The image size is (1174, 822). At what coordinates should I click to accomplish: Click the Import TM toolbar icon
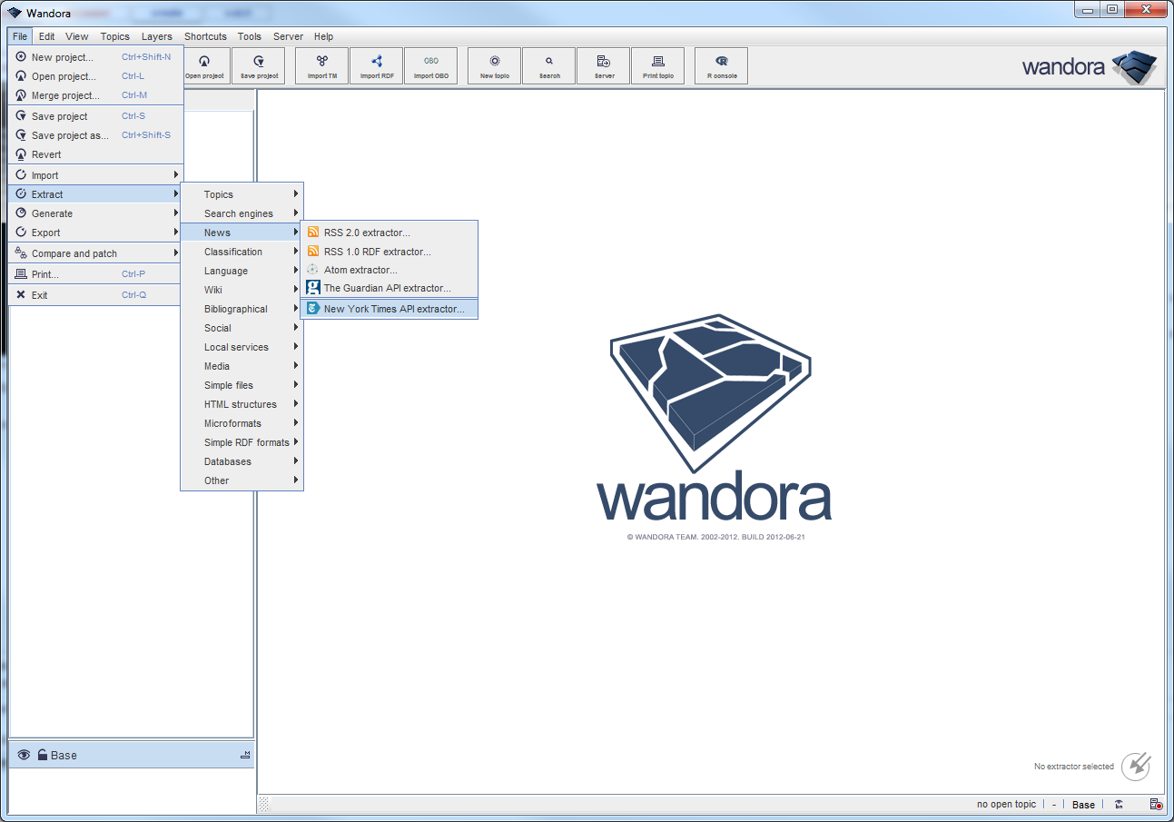pyautogui.click(x=322, y=65)
